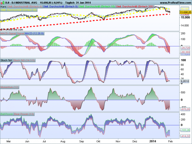
Task: Click the candlestick chart icon beside DJI
Action: click(2, 2)
